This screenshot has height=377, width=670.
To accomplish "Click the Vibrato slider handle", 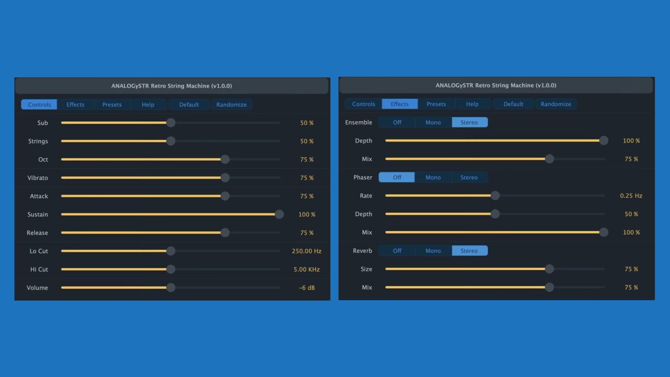I will (x=225, y=178).
